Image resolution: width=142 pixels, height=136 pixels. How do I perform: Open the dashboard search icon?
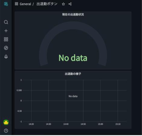coord(6,22)
